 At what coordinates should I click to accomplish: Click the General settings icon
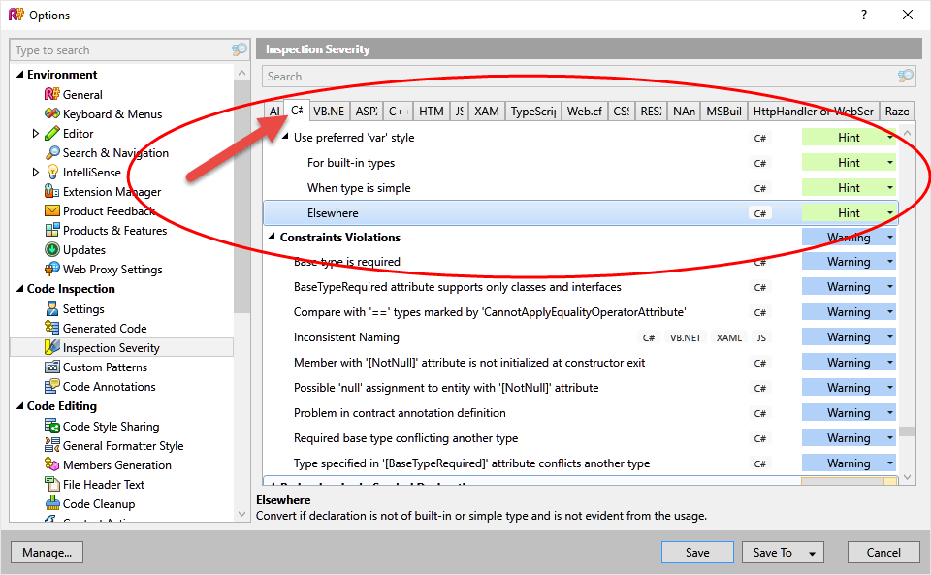click(52, 94)
